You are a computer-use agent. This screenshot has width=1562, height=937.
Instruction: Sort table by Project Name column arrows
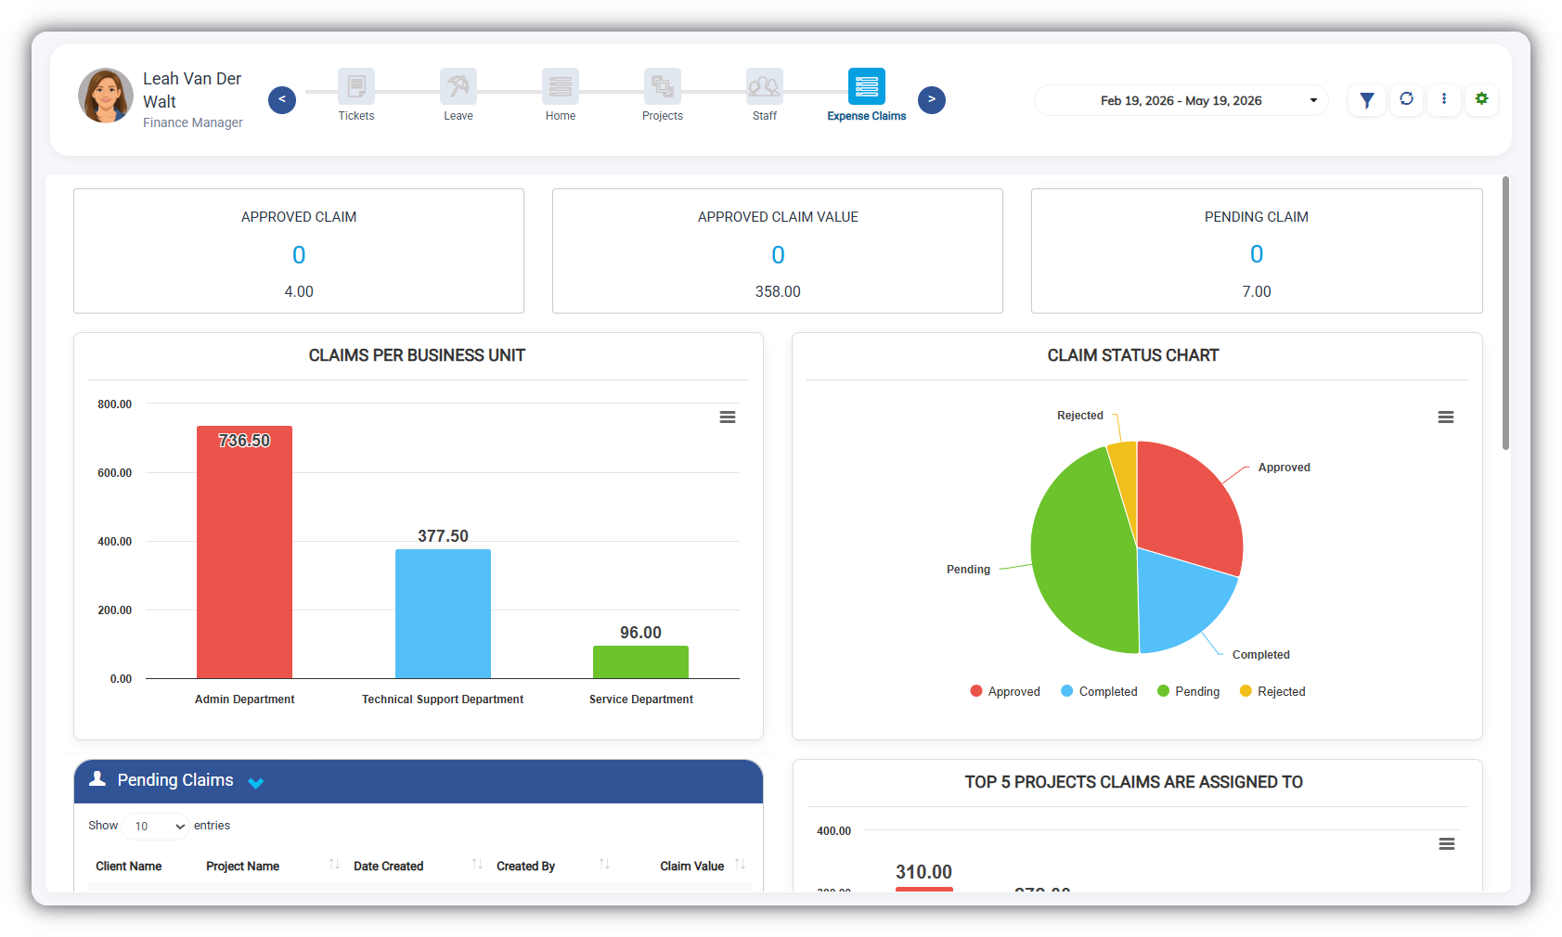click(x=335, y=865)
